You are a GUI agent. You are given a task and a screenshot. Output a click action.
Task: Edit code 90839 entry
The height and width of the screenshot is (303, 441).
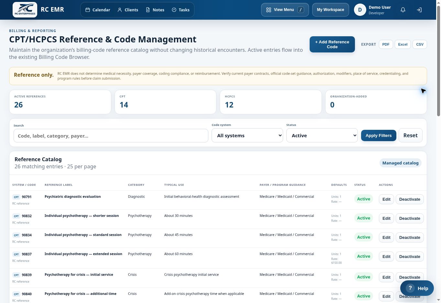386,277
